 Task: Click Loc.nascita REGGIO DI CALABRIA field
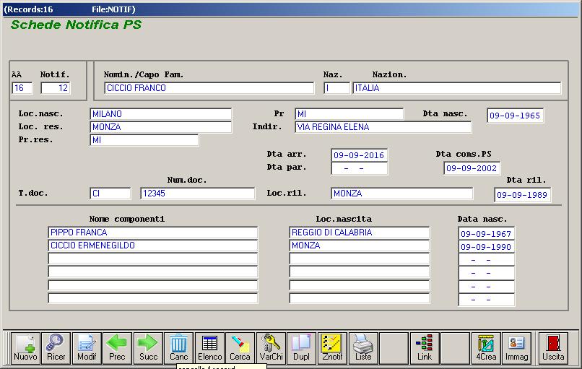pyautogui.click(x=360, y=233)
